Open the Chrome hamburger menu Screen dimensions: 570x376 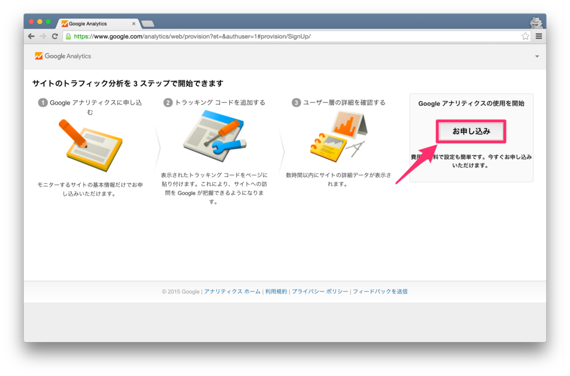[539, 36]
